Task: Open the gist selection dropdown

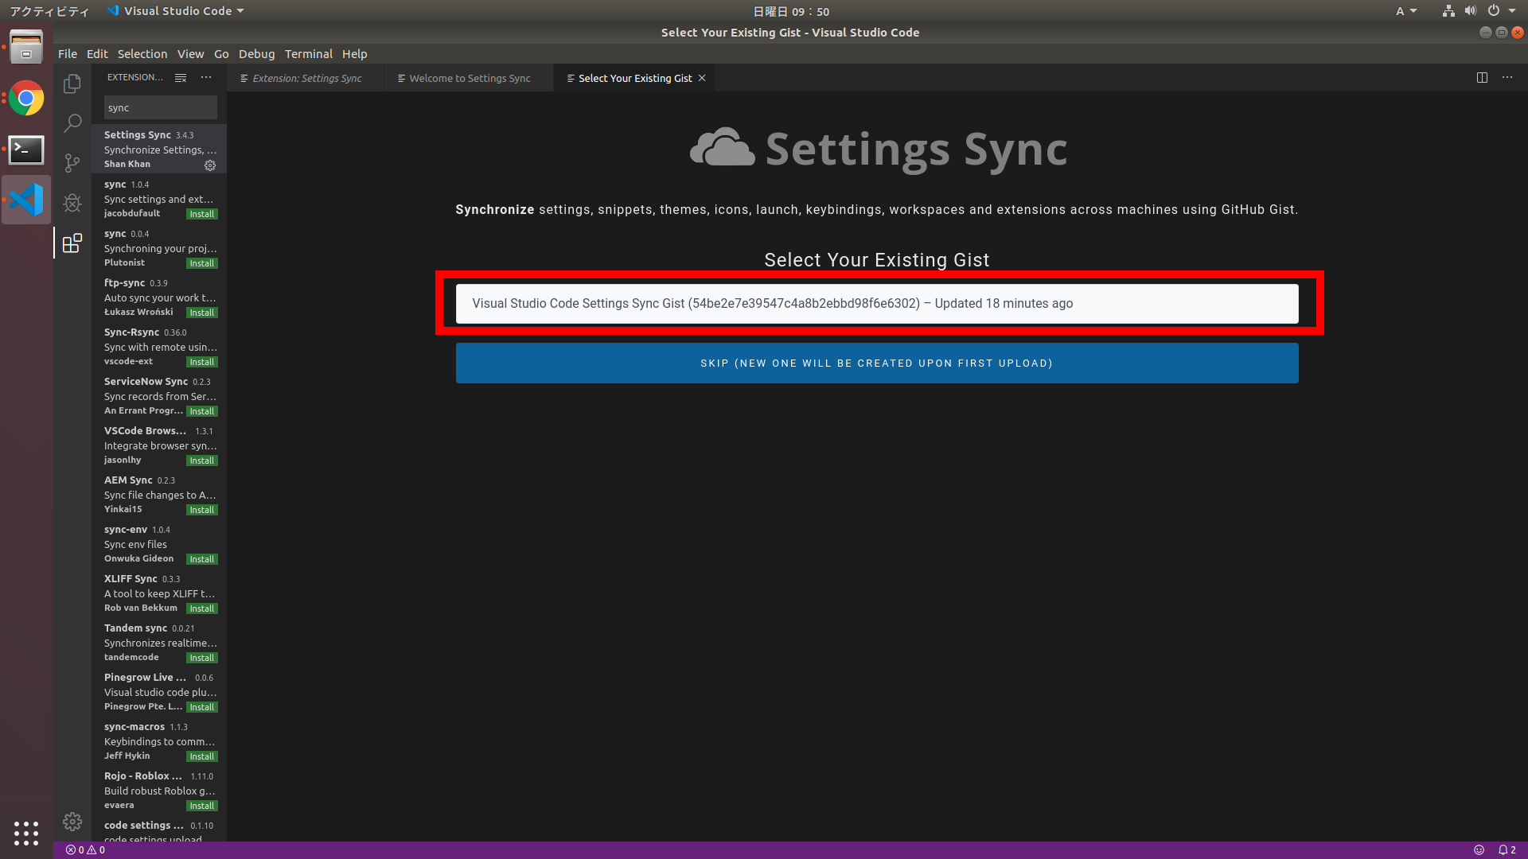Action: [x=875, y=303]
